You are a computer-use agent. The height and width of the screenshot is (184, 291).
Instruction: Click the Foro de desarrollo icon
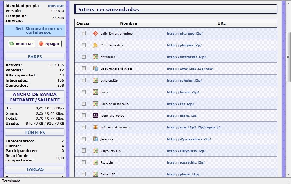pos(96,104)
